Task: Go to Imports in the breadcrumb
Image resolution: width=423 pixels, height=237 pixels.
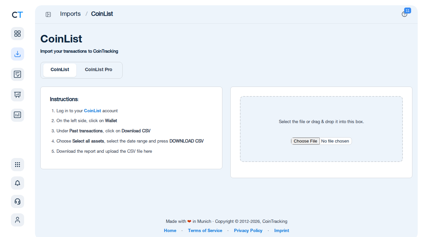Action: (70, 14)
